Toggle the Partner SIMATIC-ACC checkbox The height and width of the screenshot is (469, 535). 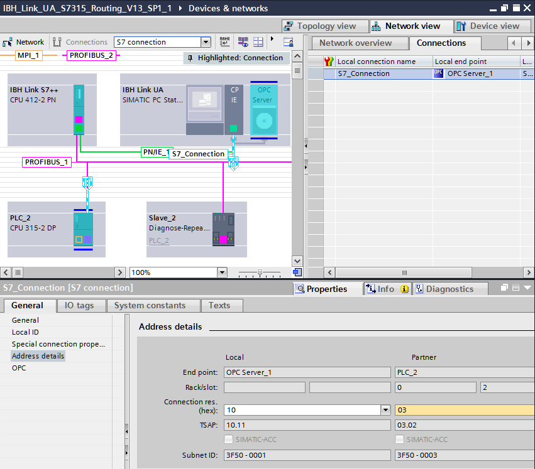[400, 439]
